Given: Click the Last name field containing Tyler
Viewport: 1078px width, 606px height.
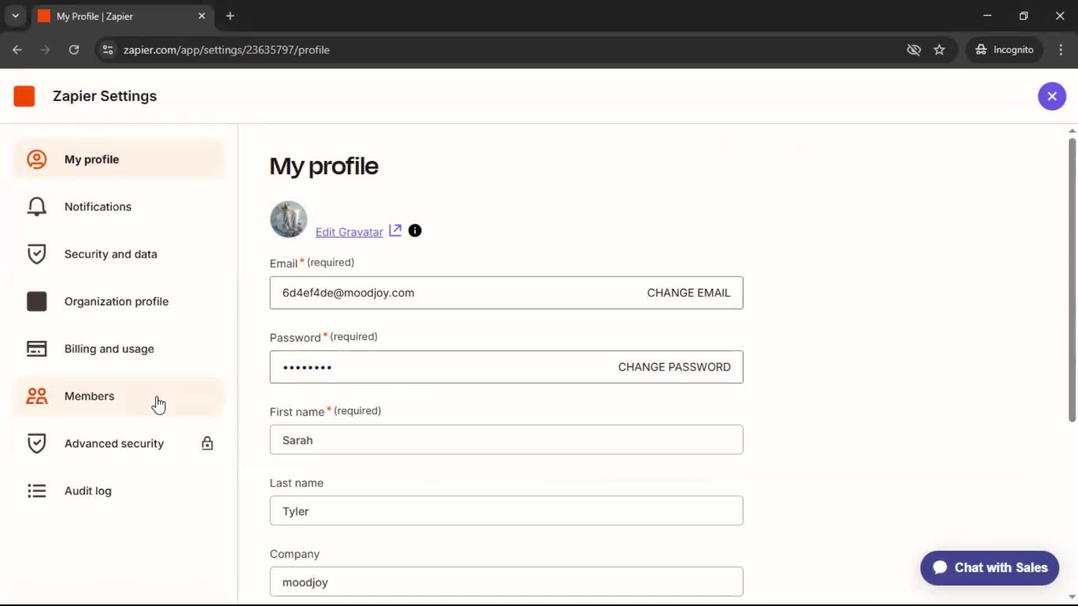Looking at the screenshot, I should 506,511.
